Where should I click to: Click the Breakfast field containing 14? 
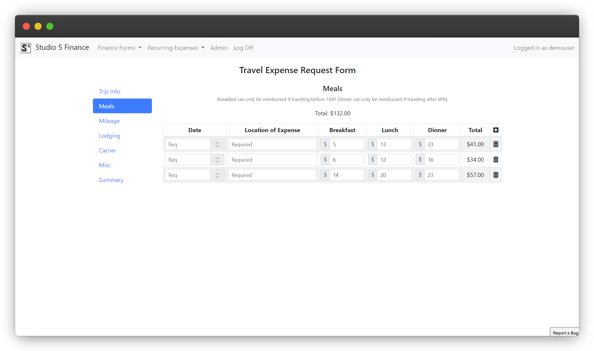coord(347,175)
